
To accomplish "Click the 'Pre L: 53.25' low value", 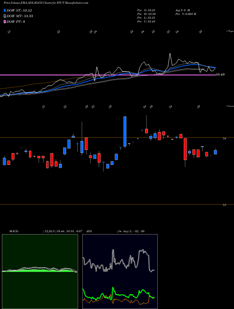I will (146, 17).
